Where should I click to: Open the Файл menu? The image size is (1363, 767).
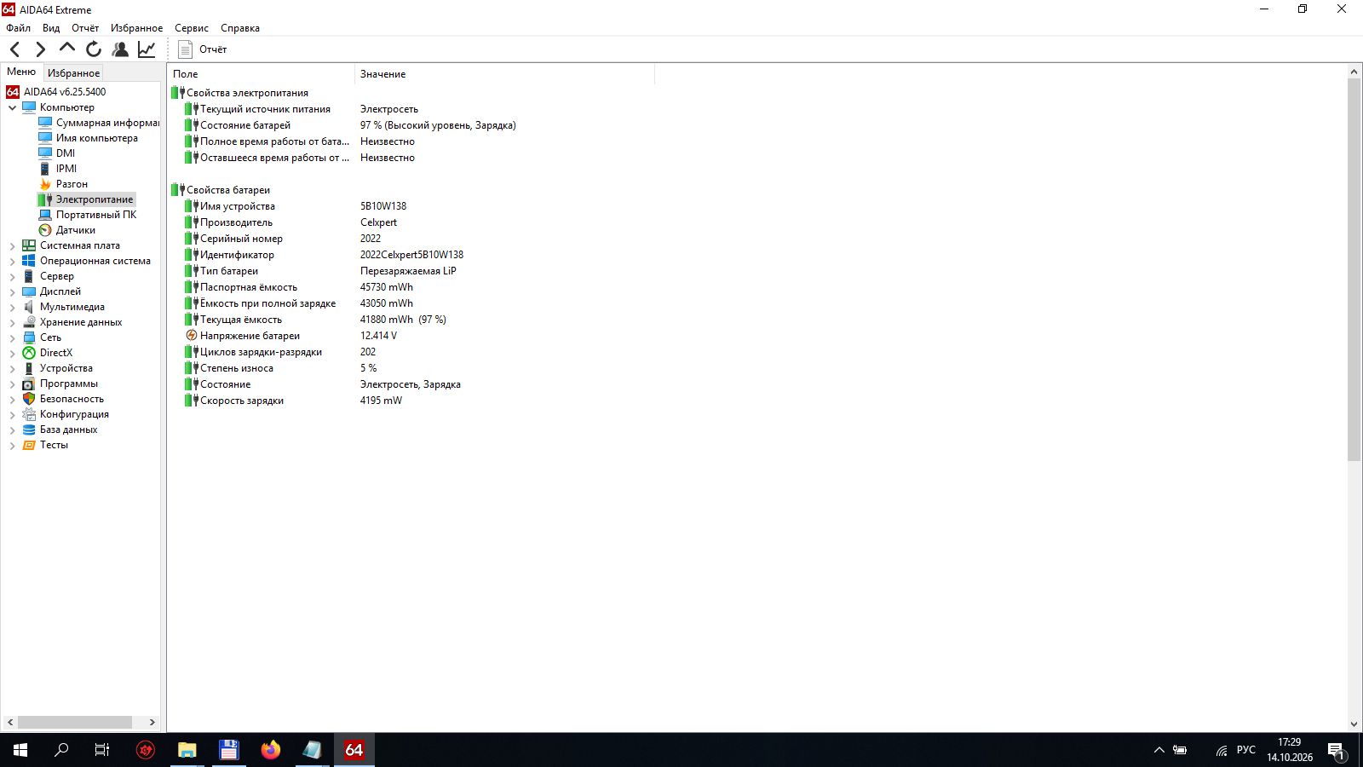[x=18, y=28]
